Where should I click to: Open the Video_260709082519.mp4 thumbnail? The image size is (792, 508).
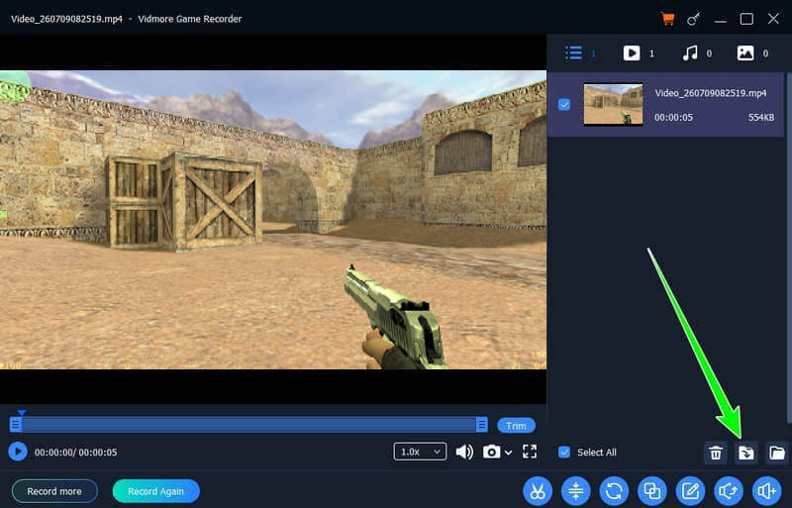[x=613, y=104]
